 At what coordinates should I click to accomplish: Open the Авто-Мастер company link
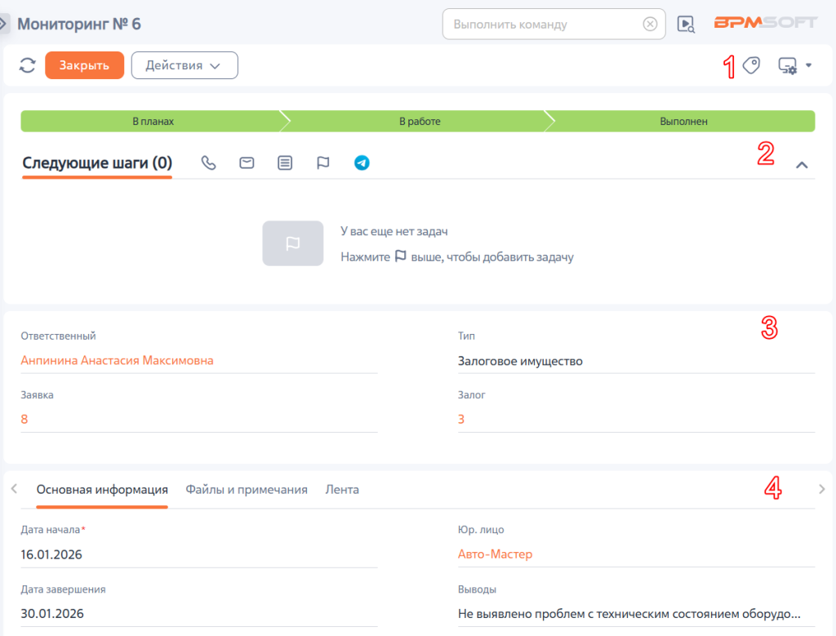[x=496, y=554]
